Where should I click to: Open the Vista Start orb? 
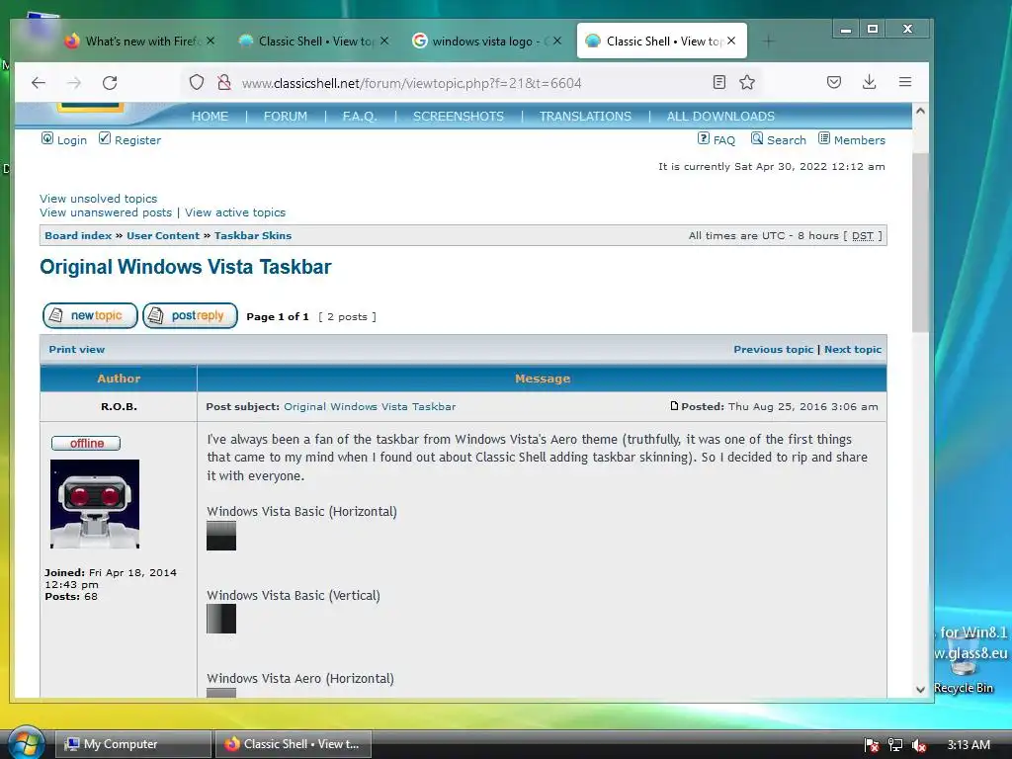pos(25,743)
